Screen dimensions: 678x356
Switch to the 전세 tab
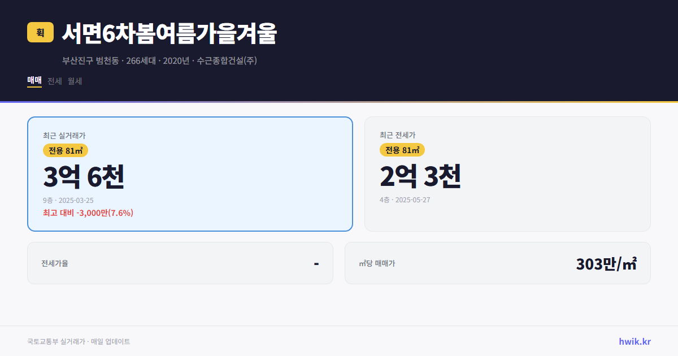coord(54,81)
